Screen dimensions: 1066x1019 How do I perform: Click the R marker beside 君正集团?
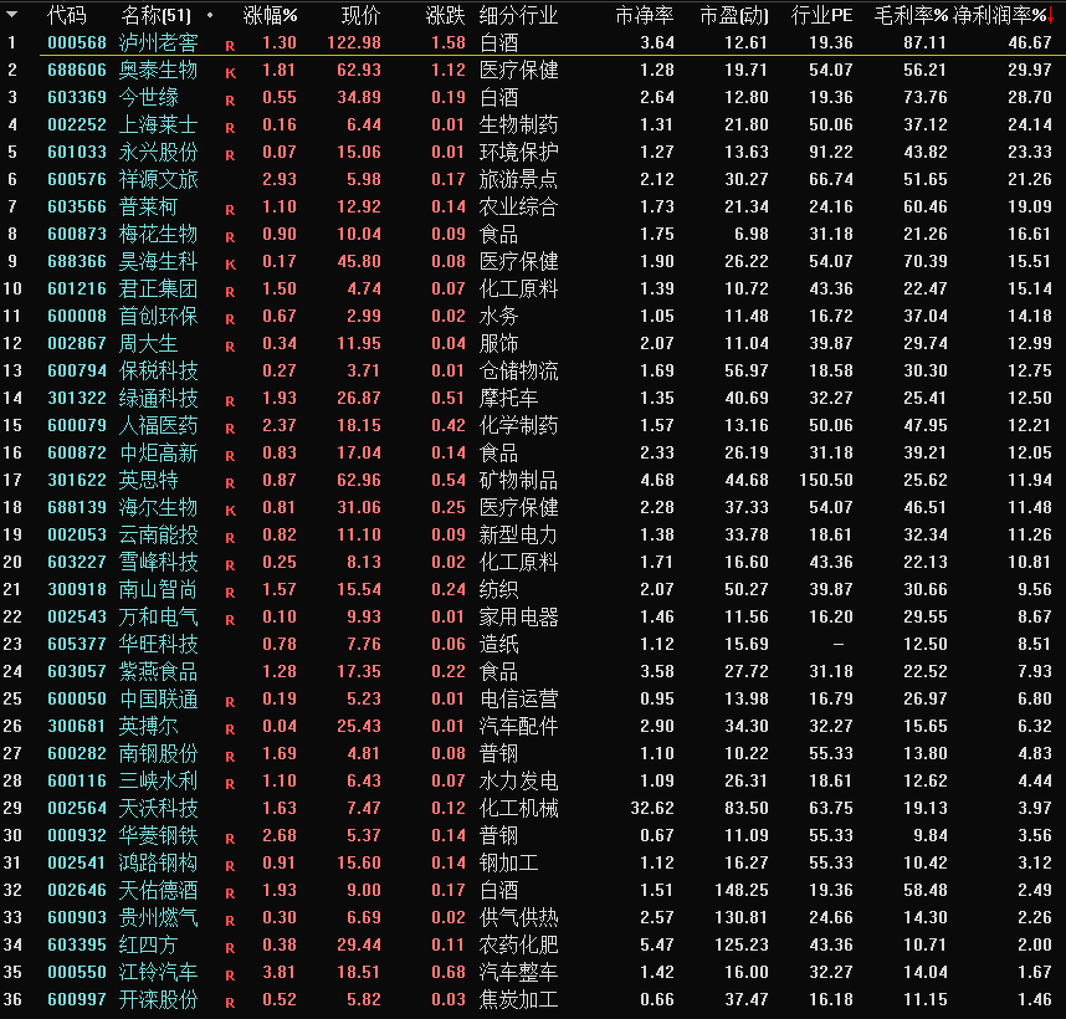pyautogui.click(x=230, y=291)
